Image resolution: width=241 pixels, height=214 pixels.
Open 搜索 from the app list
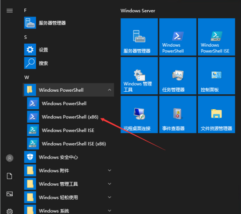pyautogui.click(x=68, y=63)
